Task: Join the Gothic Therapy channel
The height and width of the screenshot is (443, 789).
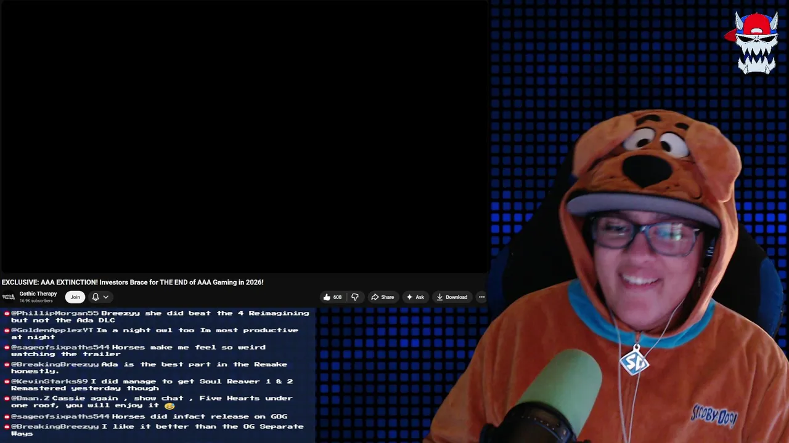Action: [x=75, y=297]
